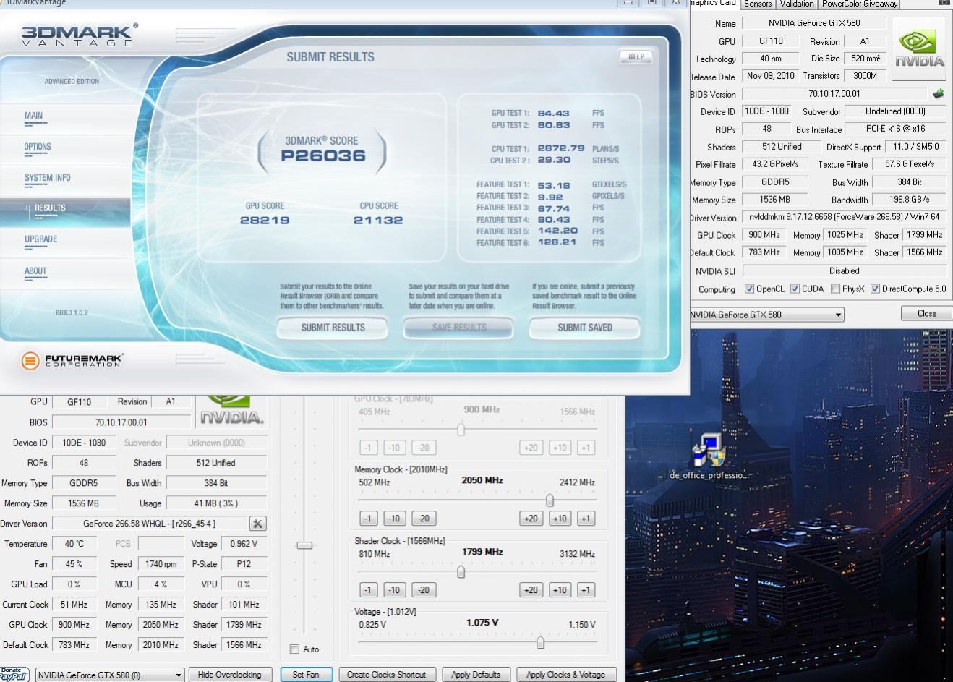953x682 pixels.
Task: Click Create Clocks Shortcut button
Action: click(386, 675)
